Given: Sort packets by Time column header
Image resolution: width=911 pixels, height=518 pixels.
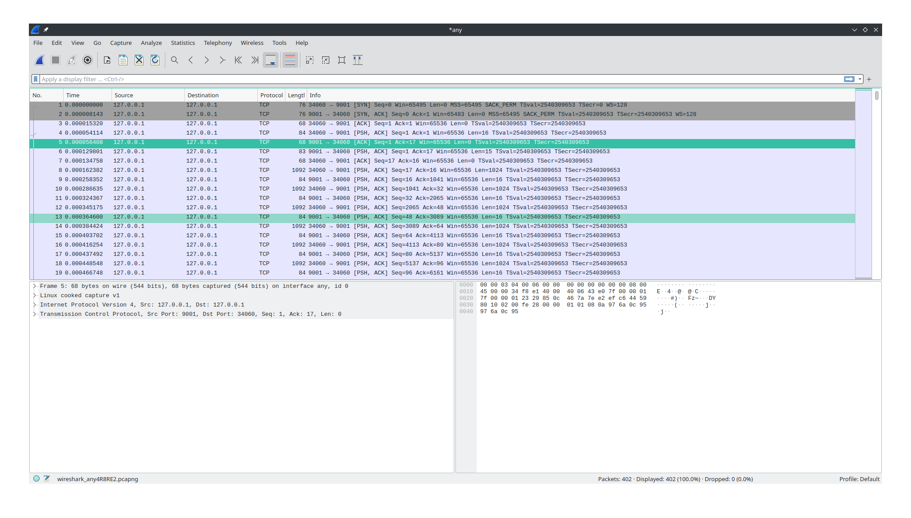Looking at the screenshot, I should pos(88,95).
